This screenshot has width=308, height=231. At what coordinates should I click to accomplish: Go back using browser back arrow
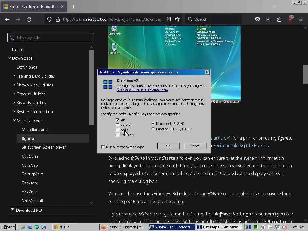pyautogui.click(x=7, y=19)
